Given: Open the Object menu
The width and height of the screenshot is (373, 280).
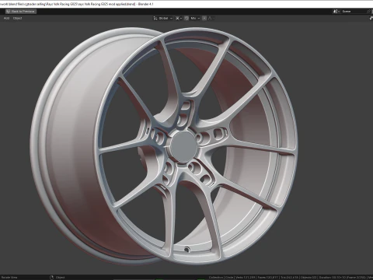Looking at the screenshot, I should coord(17,18).
